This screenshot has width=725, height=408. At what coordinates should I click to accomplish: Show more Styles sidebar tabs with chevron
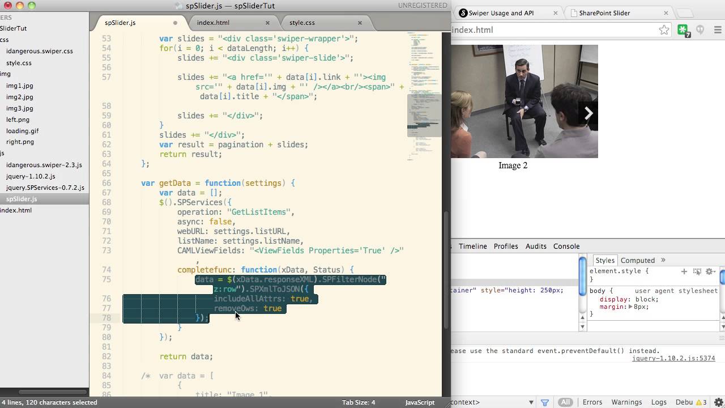(x=663, y=260)
